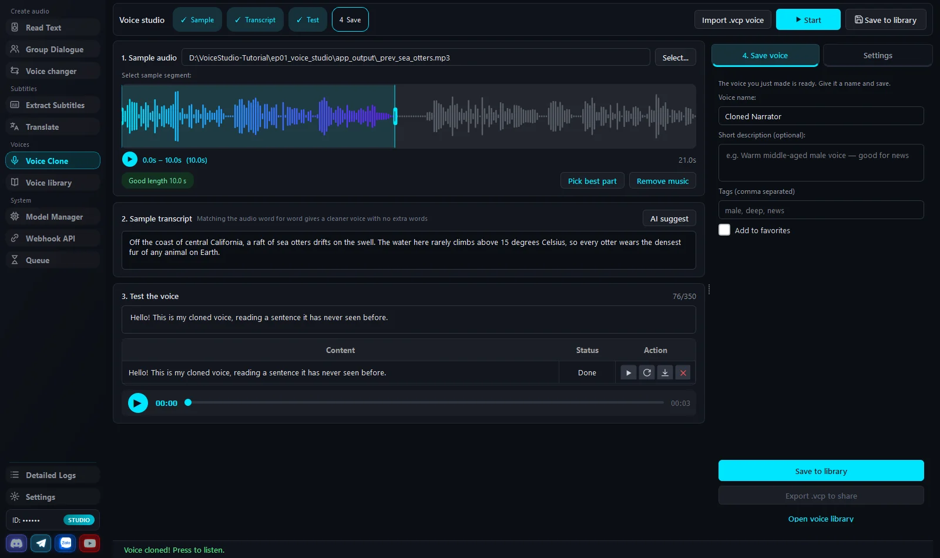Click the Start button
940x558 pixels.
[x=808, y=19]
